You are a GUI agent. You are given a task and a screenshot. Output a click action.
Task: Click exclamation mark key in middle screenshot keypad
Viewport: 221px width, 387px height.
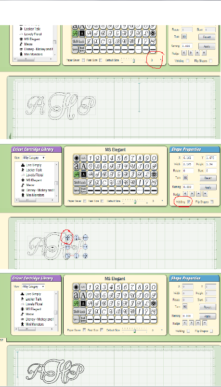point(140,183)
